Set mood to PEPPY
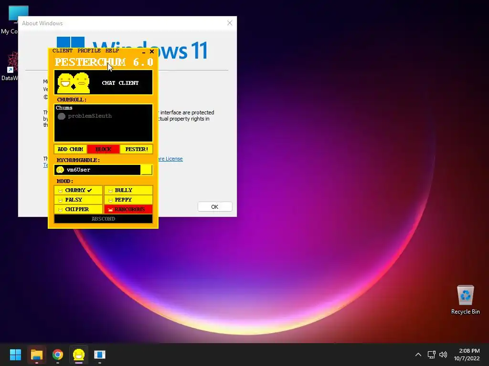 pyautogui.click(x=128, y=200)
